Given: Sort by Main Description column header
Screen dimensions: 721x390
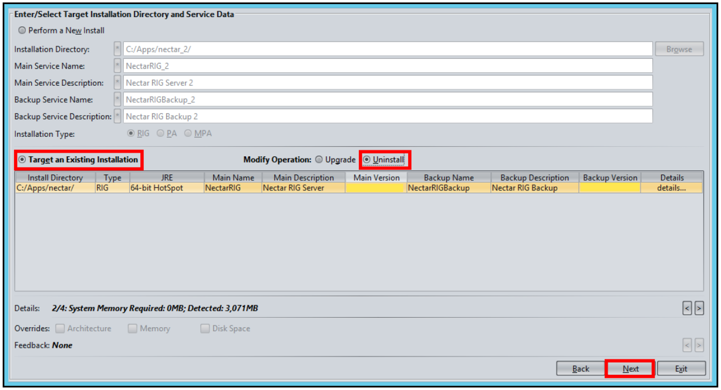Looking at the screenshot, I should (304, 177).
